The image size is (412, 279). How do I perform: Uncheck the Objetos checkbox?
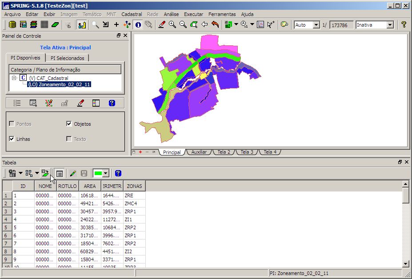point(69,124)
